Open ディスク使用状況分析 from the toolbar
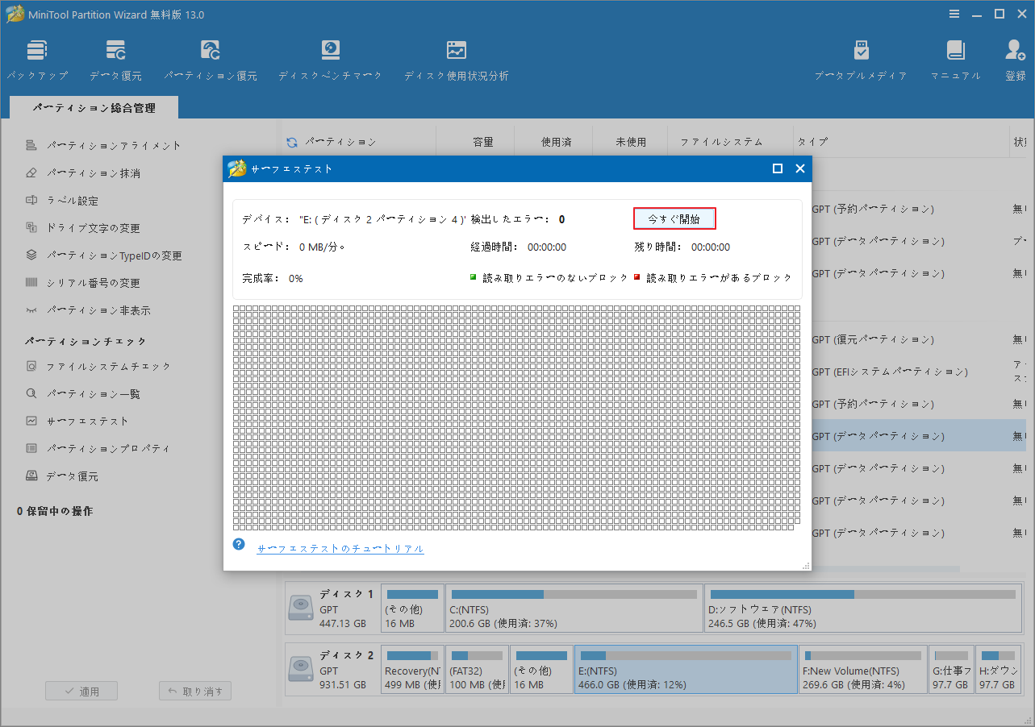 click(x=456, y=58)
